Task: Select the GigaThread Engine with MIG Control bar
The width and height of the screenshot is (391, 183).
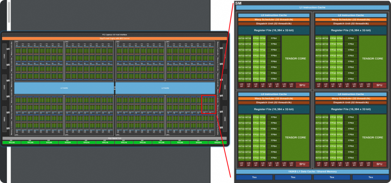Action: click(x=114, y=39)
